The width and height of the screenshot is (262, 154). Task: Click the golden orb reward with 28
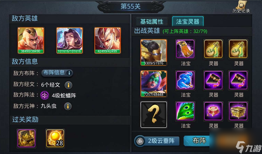pos(55,138)
